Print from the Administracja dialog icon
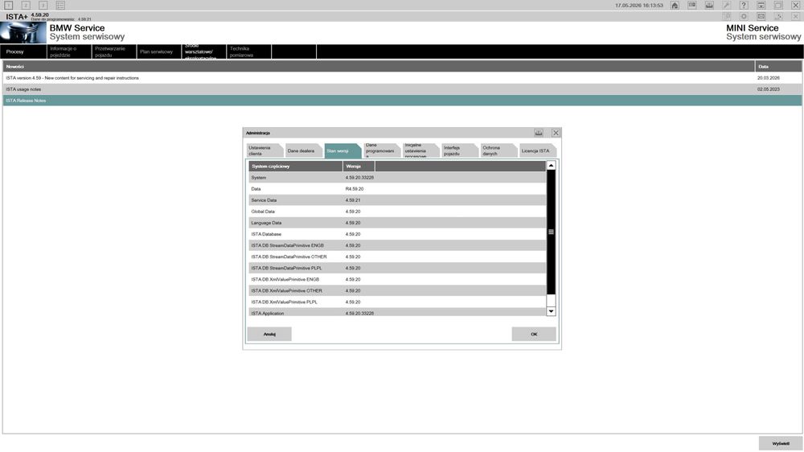This screenshot has width=804, height=452. pos(539,133)
